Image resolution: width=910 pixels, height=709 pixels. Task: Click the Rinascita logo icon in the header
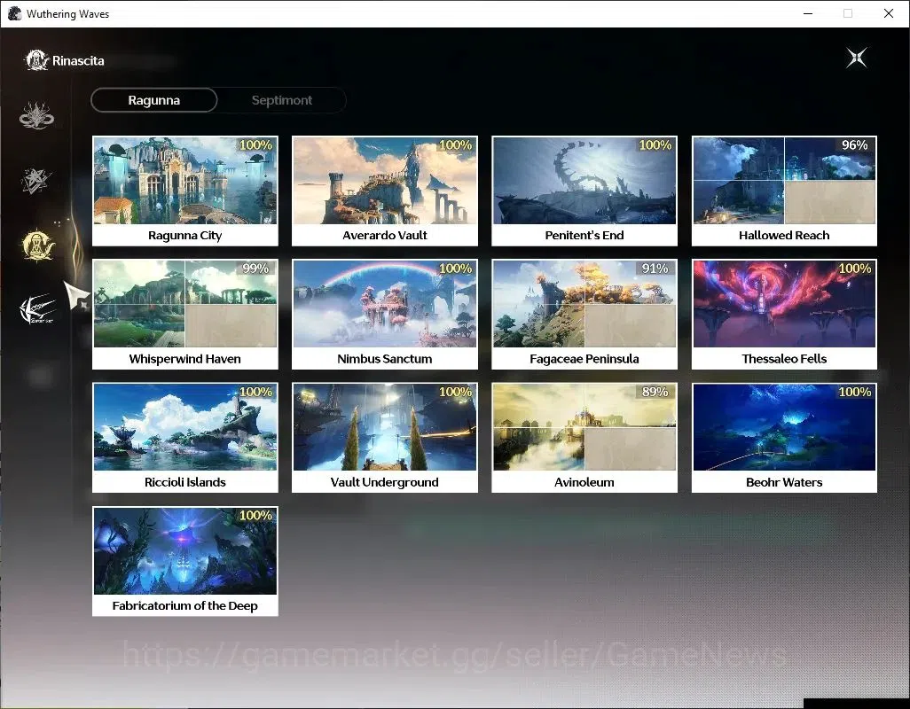[x=36, y=60]
